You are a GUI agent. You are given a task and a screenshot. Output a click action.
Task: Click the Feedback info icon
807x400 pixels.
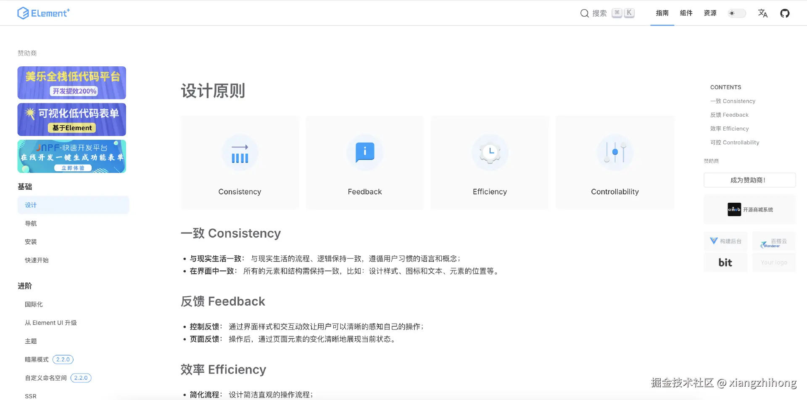[x=365, y=152]
